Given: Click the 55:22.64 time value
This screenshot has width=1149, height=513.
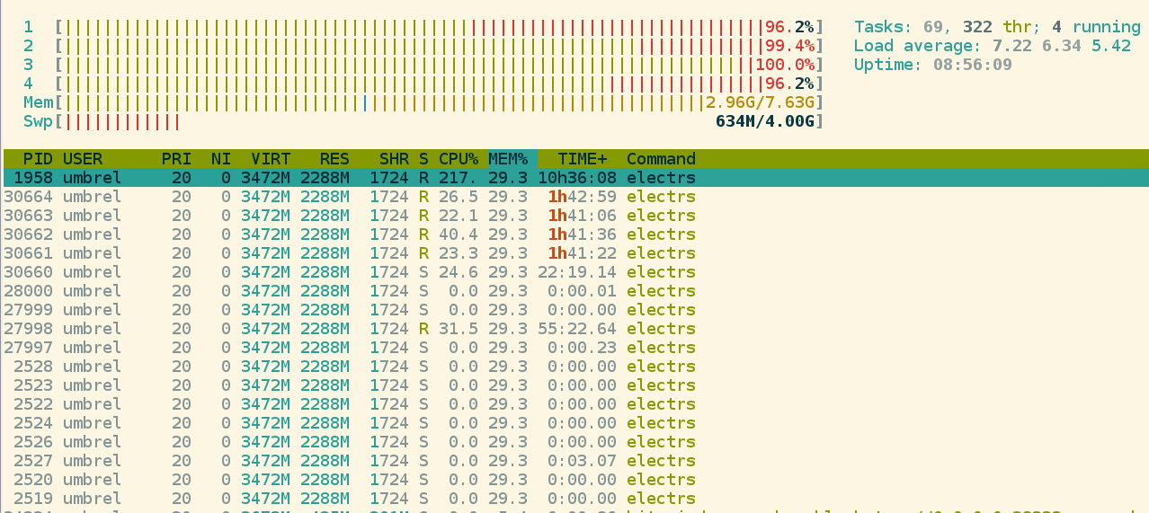Looking at the screenshot, I should click(x=577, y=329).
